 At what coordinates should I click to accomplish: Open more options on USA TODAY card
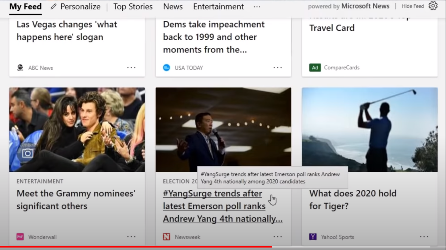[x=278, y=68]
